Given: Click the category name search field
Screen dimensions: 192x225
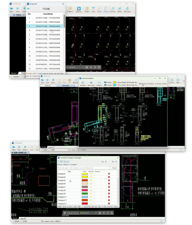Looking at the screenshot, I should point(83,168).
